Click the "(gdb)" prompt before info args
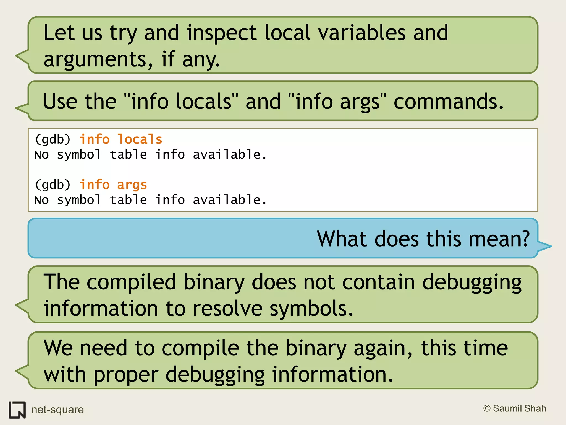 [53, 185]
